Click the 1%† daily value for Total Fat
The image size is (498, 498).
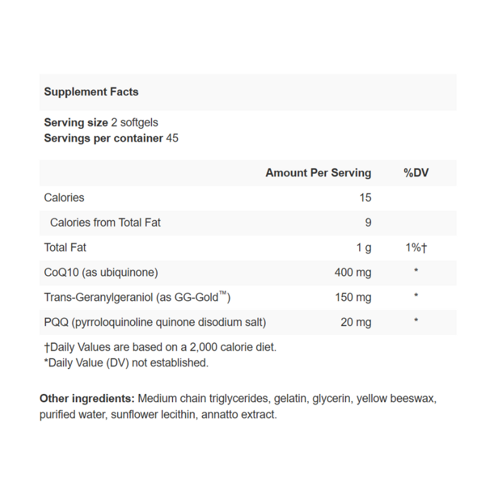click(416, 248)
